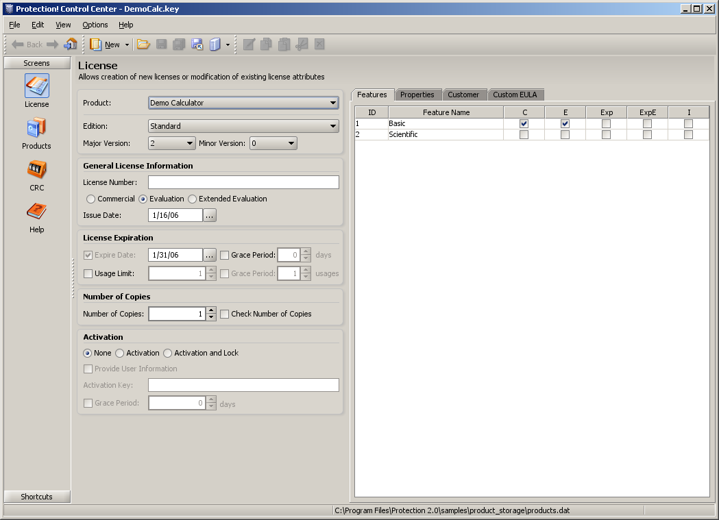
Task: Open the License screen in sidebar
Action: pos(36,86)
